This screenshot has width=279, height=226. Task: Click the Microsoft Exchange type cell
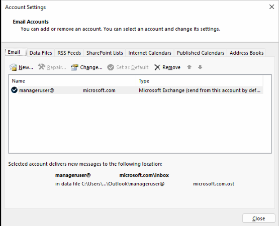(x=200, y=90)
